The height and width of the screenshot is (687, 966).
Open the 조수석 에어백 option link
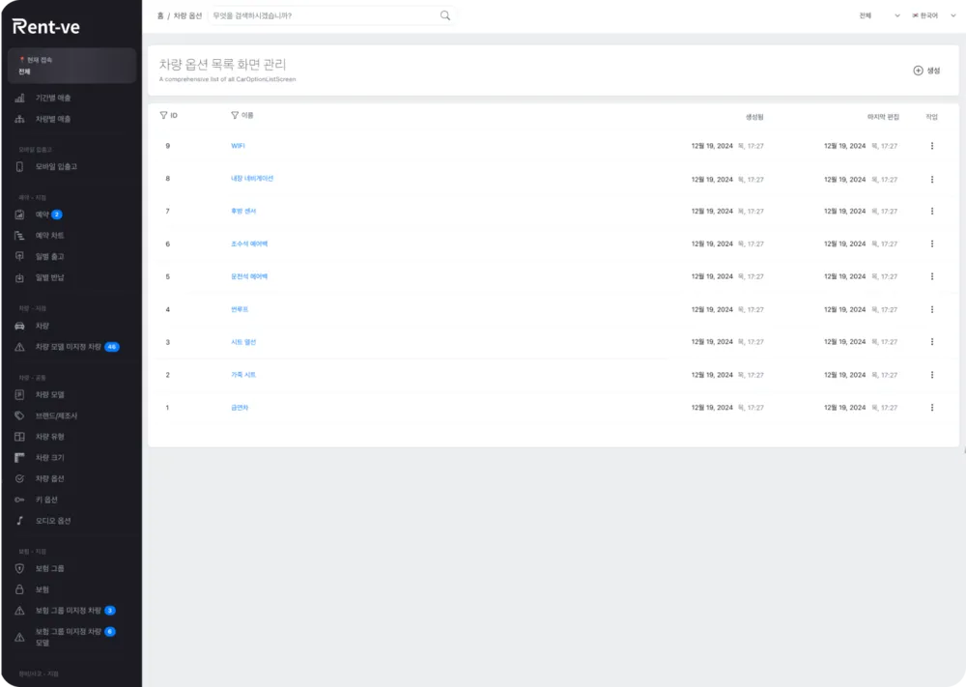[x=249, y=244]
